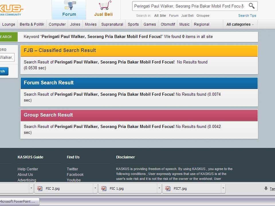Click the downloads arrow icon in the download bar

266,189
